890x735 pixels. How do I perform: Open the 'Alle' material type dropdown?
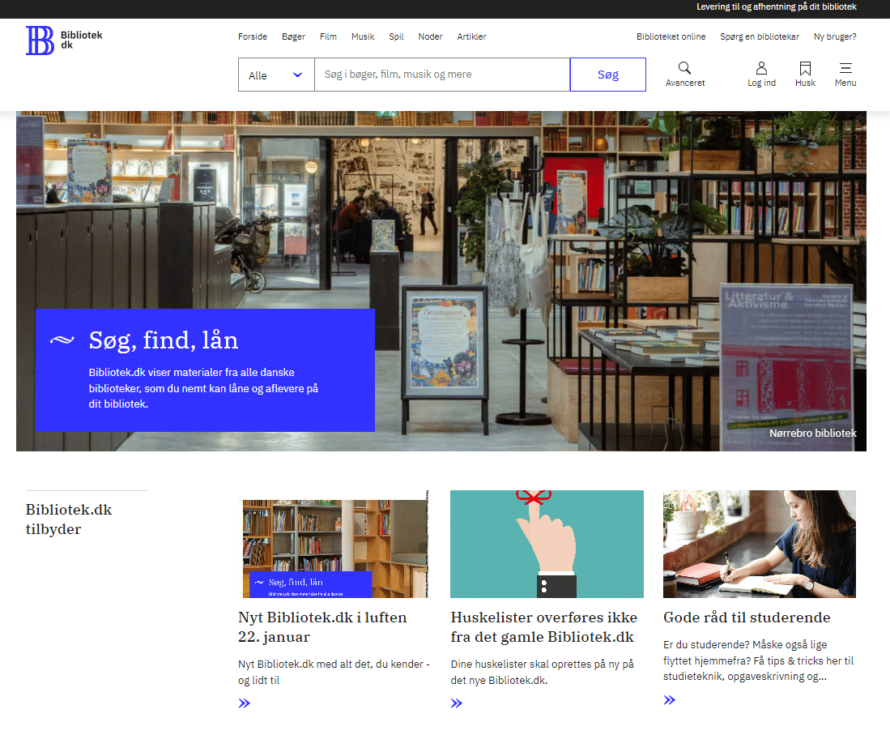tap(275, 74)
